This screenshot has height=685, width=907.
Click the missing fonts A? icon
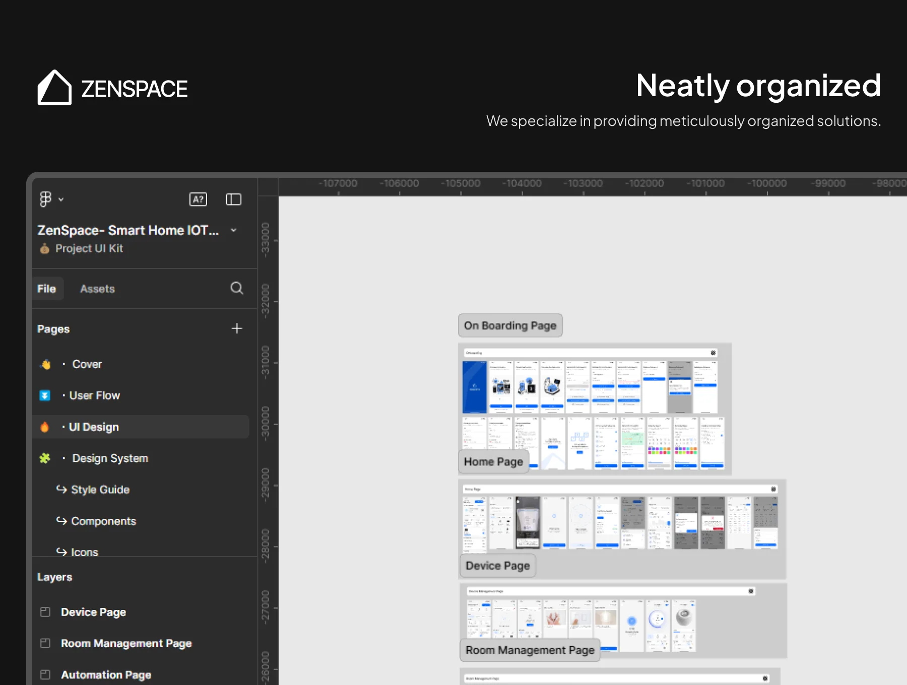(198, 199)
